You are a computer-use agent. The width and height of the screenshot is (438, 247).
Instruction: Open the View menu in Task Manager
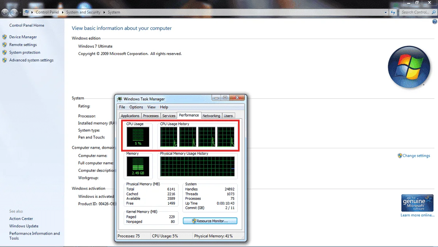pos(151,107)
